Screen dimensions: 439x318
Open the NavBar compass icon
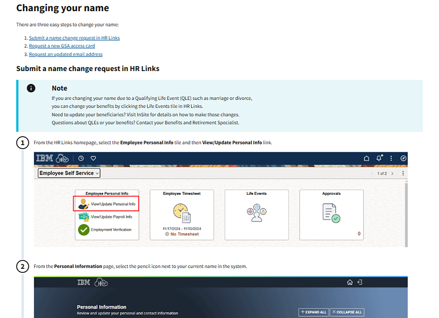tap(403, 158)
